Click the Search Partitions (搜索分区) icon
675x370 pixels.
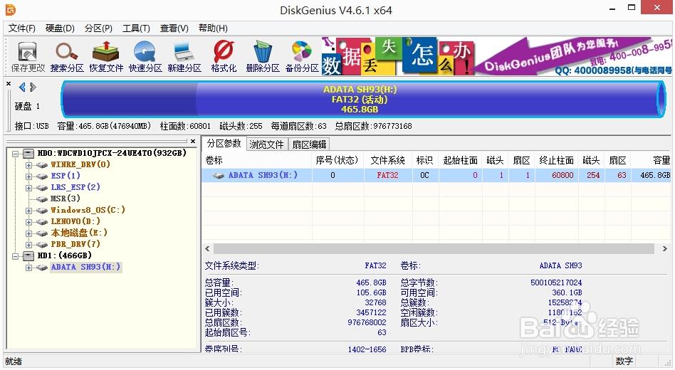[67, 57]
